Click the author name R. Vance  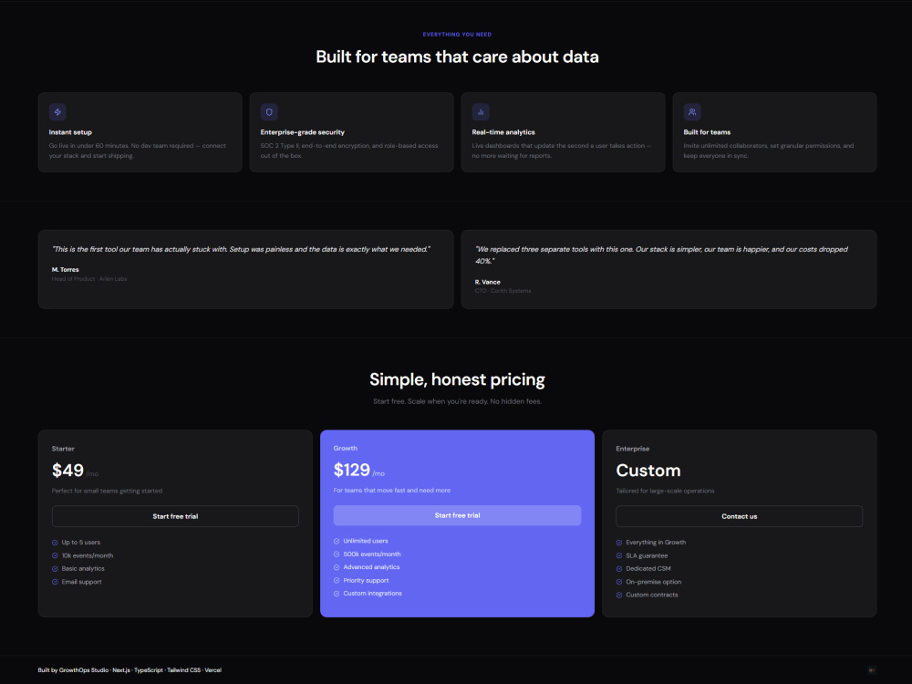487,282
